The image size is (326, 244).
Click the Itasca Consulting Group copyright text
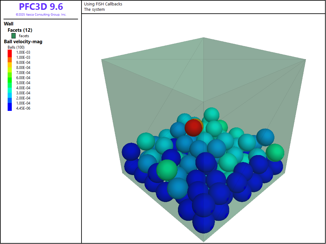pyautogui.click(x=41, y=15)
